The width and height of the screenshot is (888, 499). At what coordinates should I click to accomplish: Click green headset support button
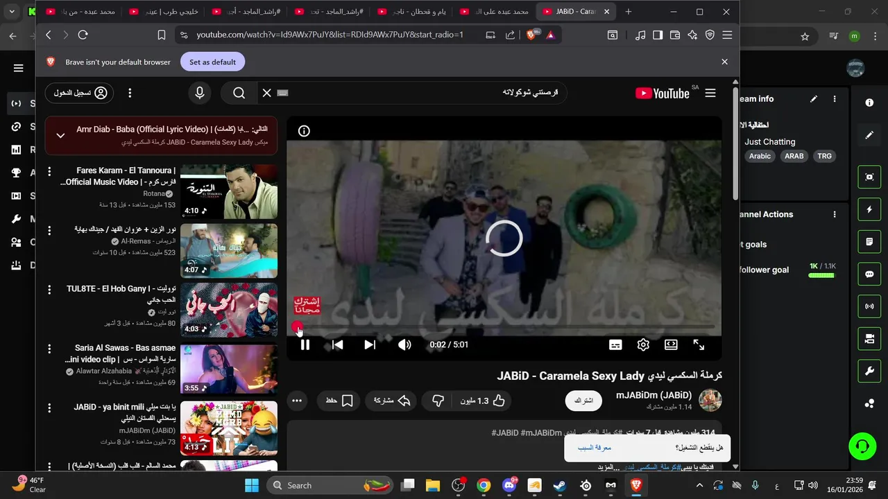pos(862,445)
